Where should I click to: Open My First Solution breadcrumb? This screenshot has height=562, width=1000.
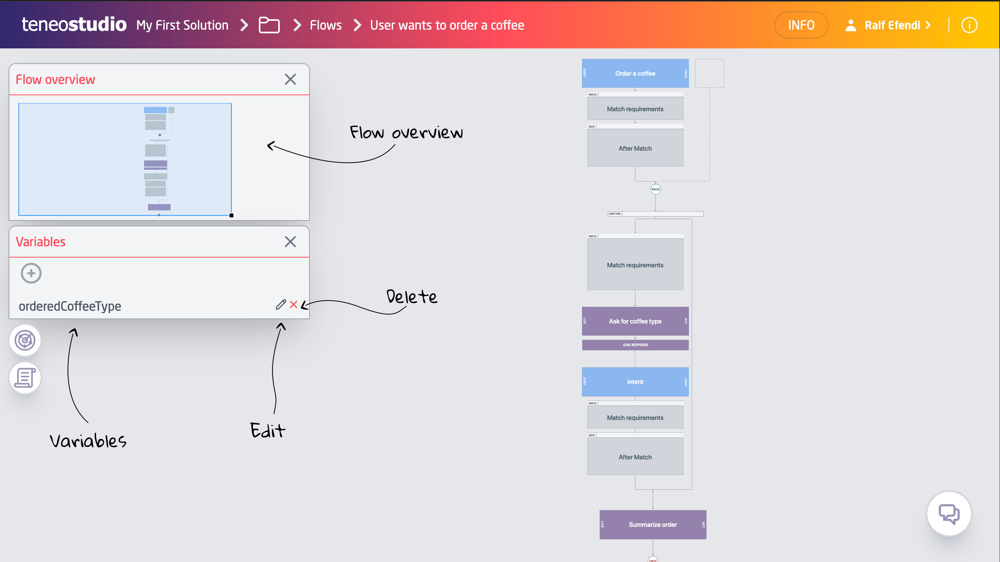[x=182, y=25]
